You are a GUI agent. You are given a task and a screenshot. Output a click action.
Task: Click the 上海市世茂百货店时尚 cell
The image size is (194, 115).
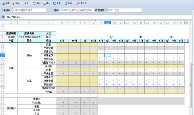29,37
